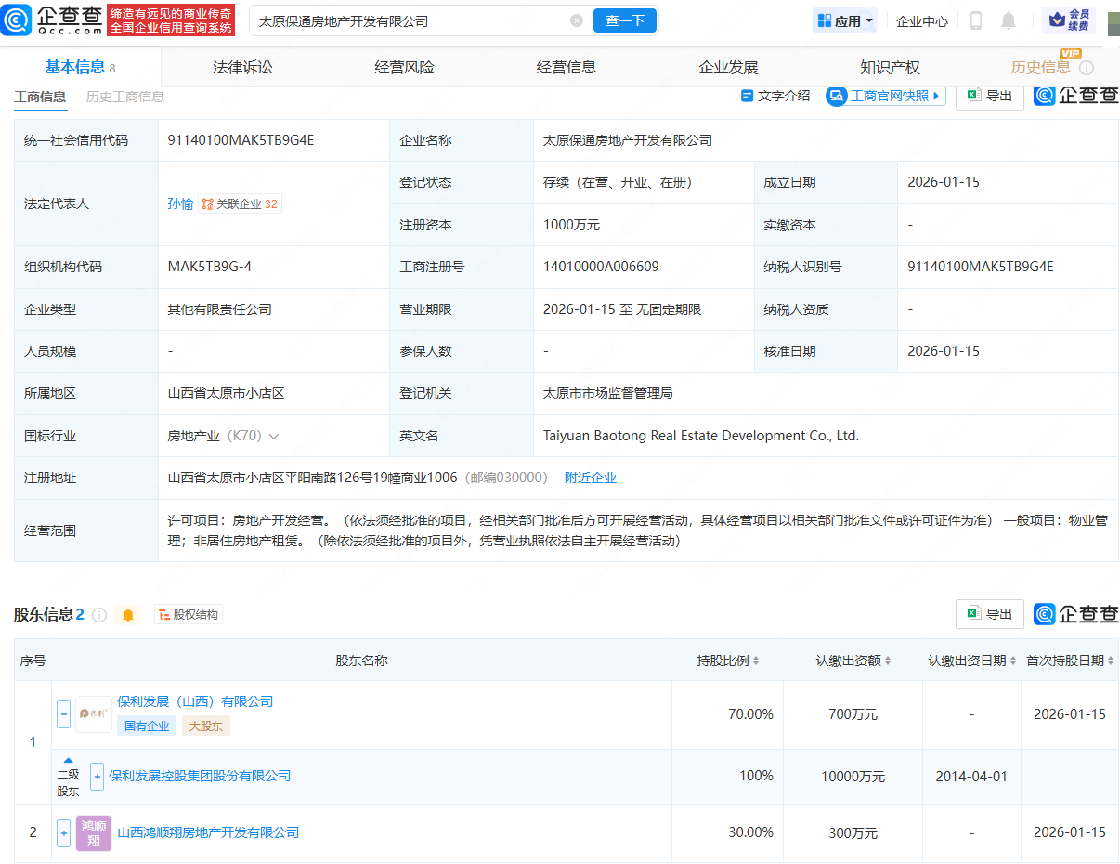The height and width of the screenshot is (864, 1120).
Task: Toggle sorting on 持股比例 column
Action: tap(755, 659)
